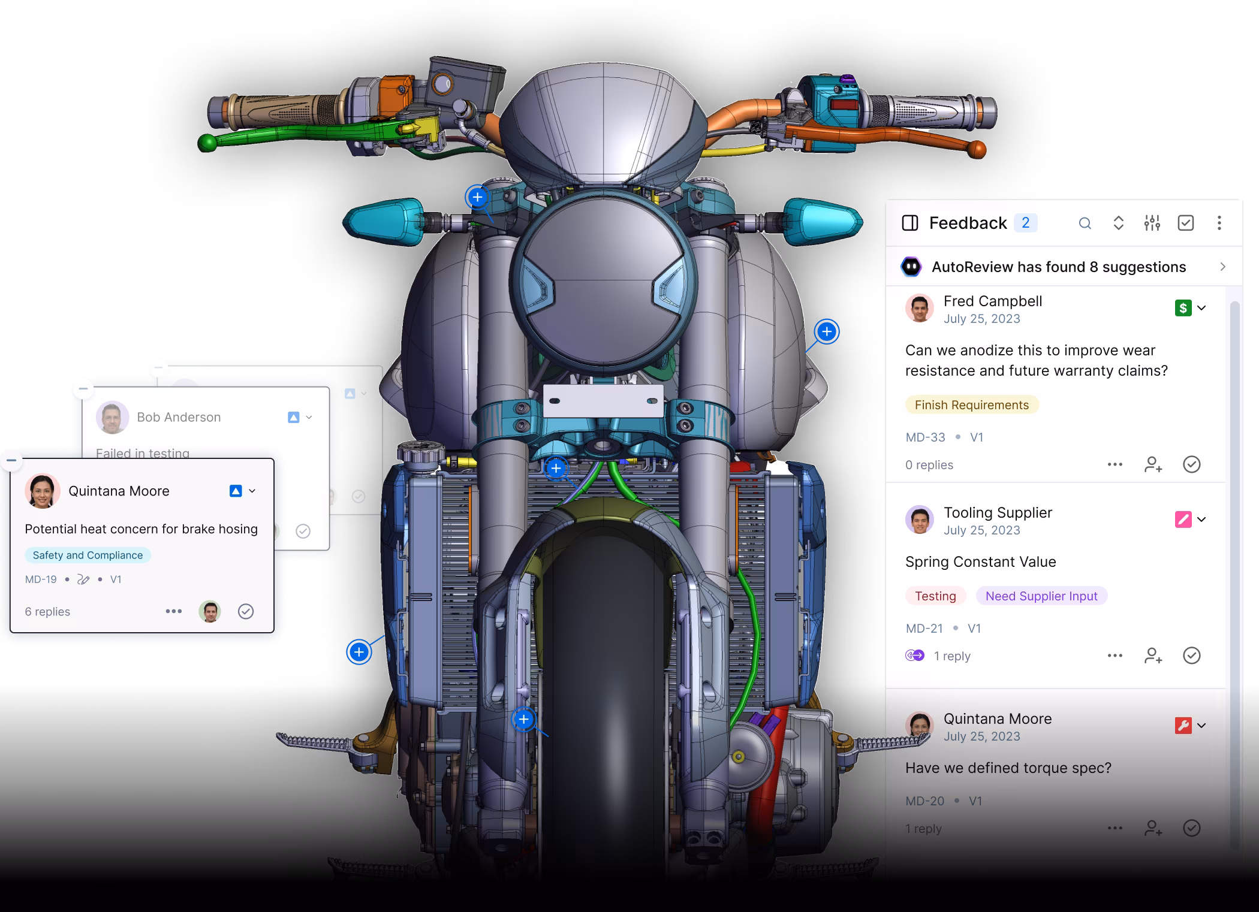1259x912 pixels.
Task: Open the filter sliders icon in the Feedback panel
Action: 1152,224
